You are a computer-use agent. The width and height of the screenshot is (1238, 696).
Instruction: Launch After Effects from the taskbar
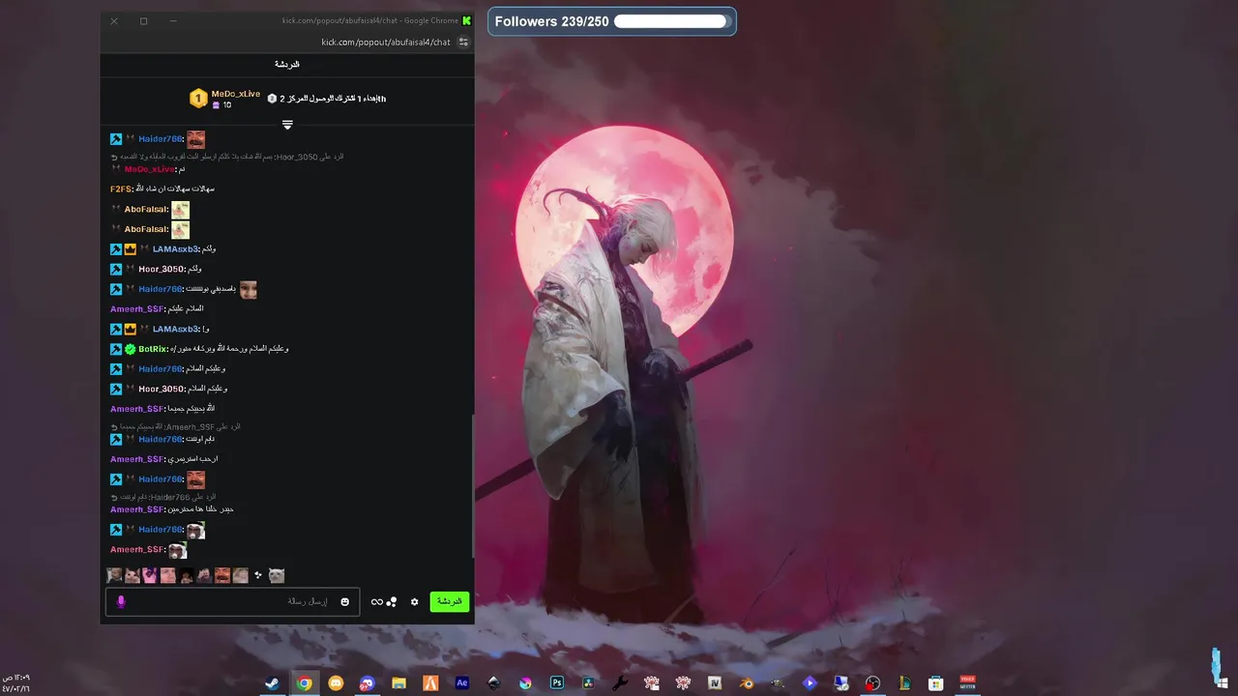click(462, 682)
